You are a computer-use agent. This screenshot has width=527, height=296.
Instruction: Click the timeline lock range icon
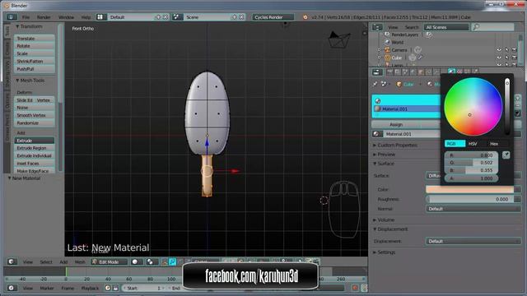[115, 288]
